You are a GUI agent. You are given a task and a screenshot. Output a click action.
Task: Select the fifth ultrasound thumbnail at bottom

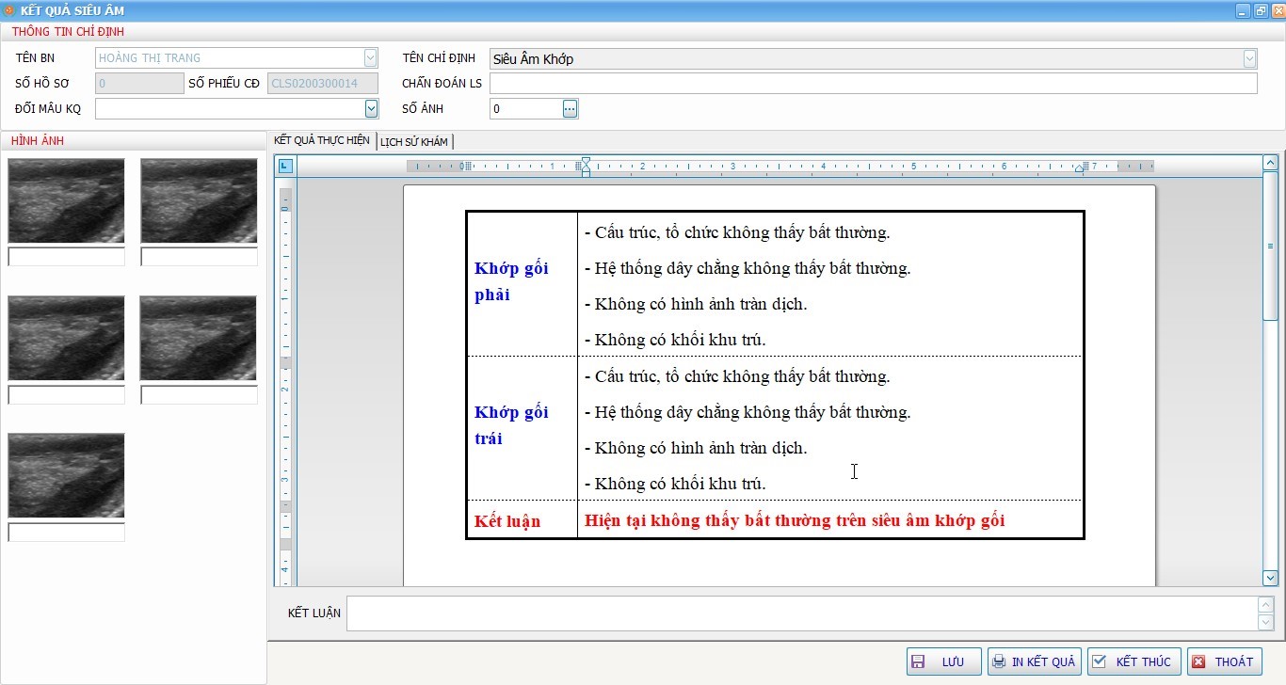pos(66,476)
